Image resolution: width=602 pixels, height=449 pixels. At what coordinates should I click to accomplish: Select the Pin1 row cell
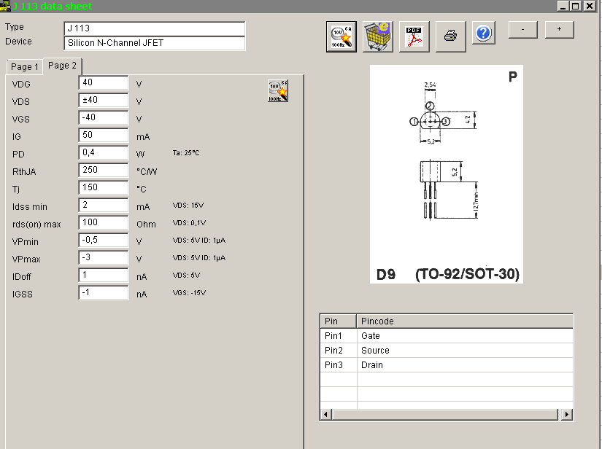tap(339, 336)
